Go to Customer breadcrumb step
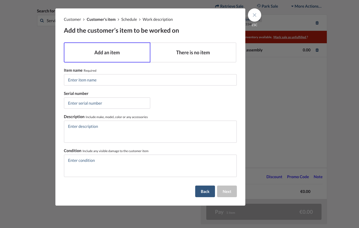Image resolution: width=359 pixels, height=228 pixels. coord(72,19)
